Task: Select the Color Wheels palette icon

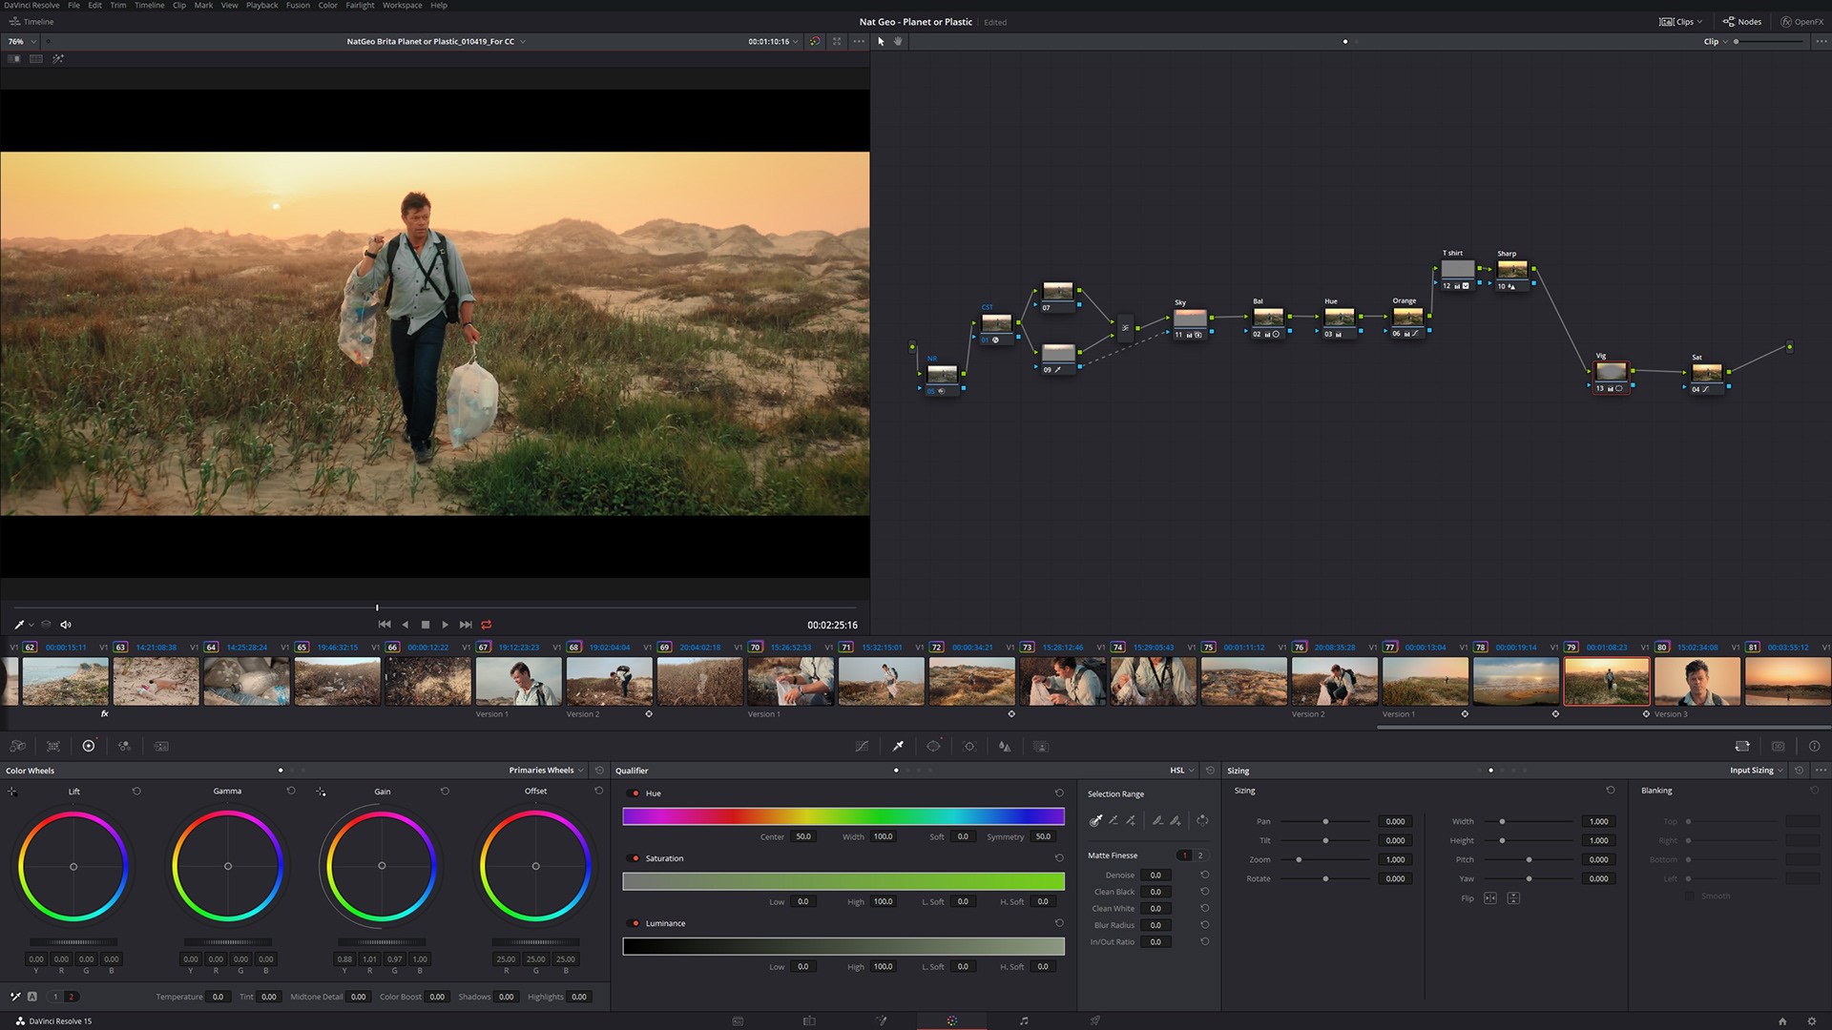Action: click(89, 747)
